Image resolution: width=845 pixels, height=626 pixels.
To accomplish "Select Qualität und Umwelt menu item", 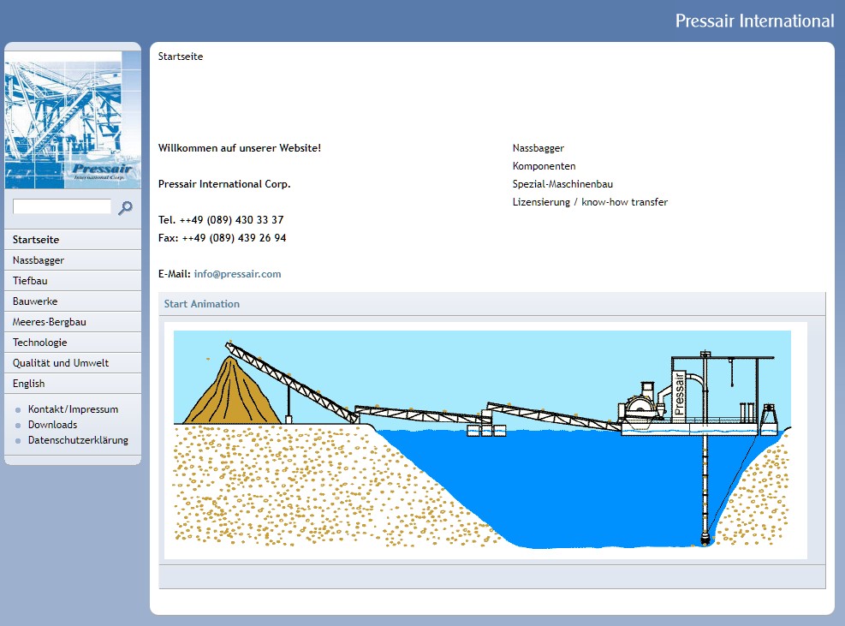I will (x=61, y=363).
